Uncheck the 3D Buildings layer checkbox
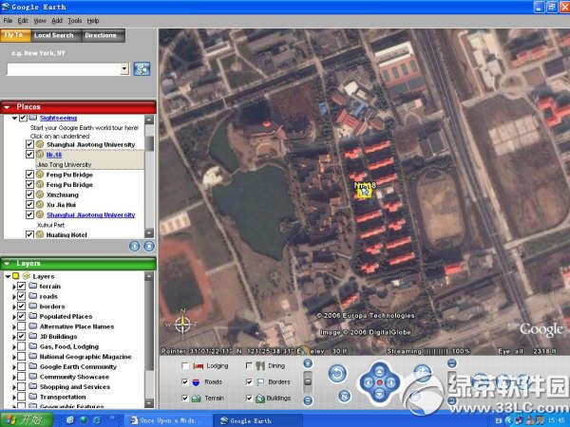Viewport: 570px width, 427px height. [x=22, y=336]
